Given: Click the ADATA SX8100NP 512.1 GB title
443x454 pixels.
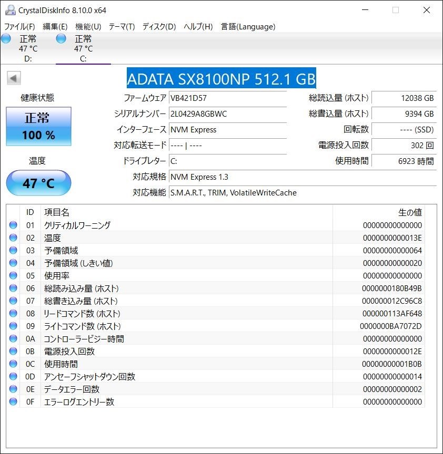Looking at the screenshot, I should 221,78.
